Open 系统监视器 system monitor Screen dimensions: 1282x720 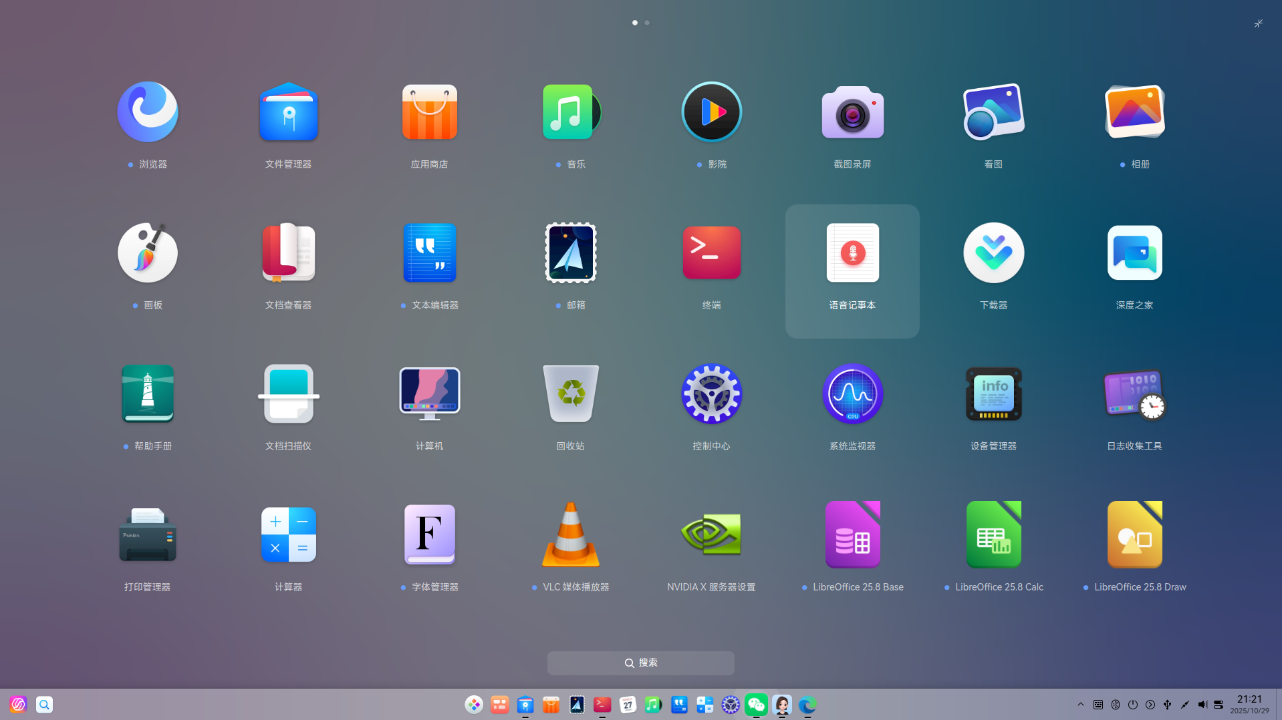click(853, 394)
